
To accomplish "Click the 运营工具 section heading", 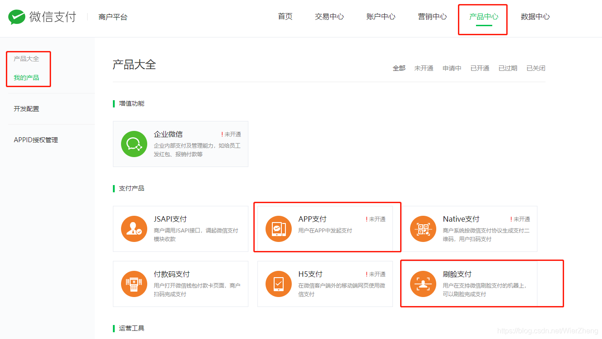I will click(131, 328).
